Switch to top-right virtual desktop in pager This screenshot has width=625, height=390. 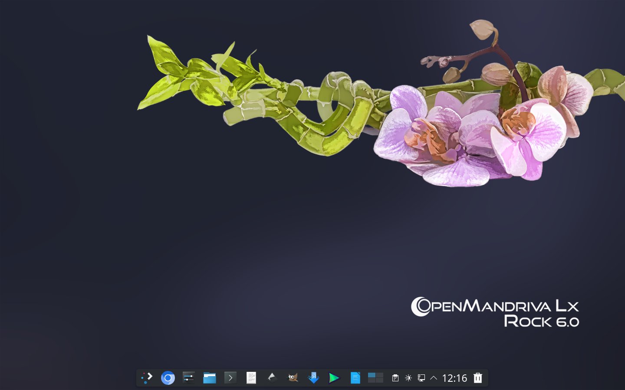(380, 375)
